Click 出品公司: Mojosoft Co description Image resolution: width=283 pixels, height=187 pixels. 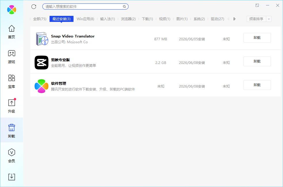point(69,42)
